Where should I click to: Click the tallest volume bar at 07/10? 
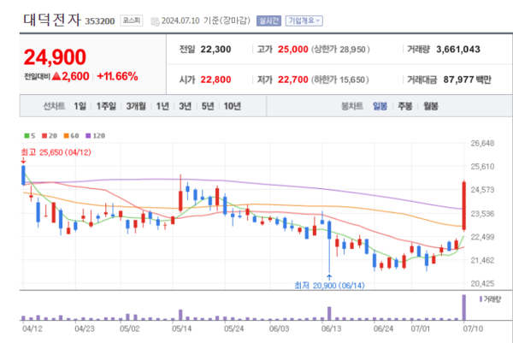click(x=464, y=307)
